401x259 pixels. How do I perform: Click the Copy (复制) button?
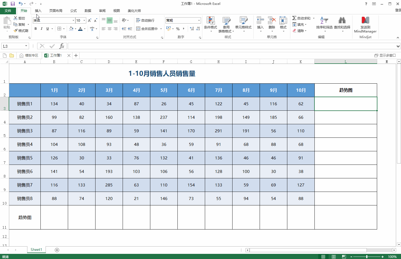click(x=19, y=24)
